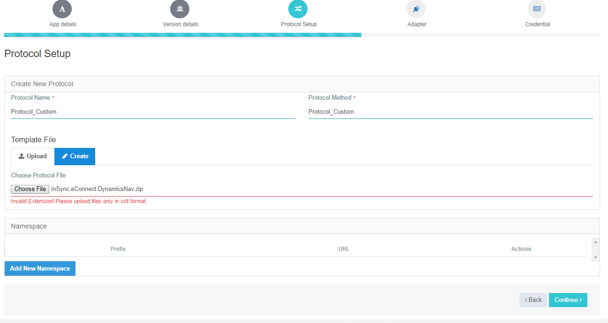This screenshot has width=608, height=323.
Task: Click the Credential card icon
Action: click(537, 8)
